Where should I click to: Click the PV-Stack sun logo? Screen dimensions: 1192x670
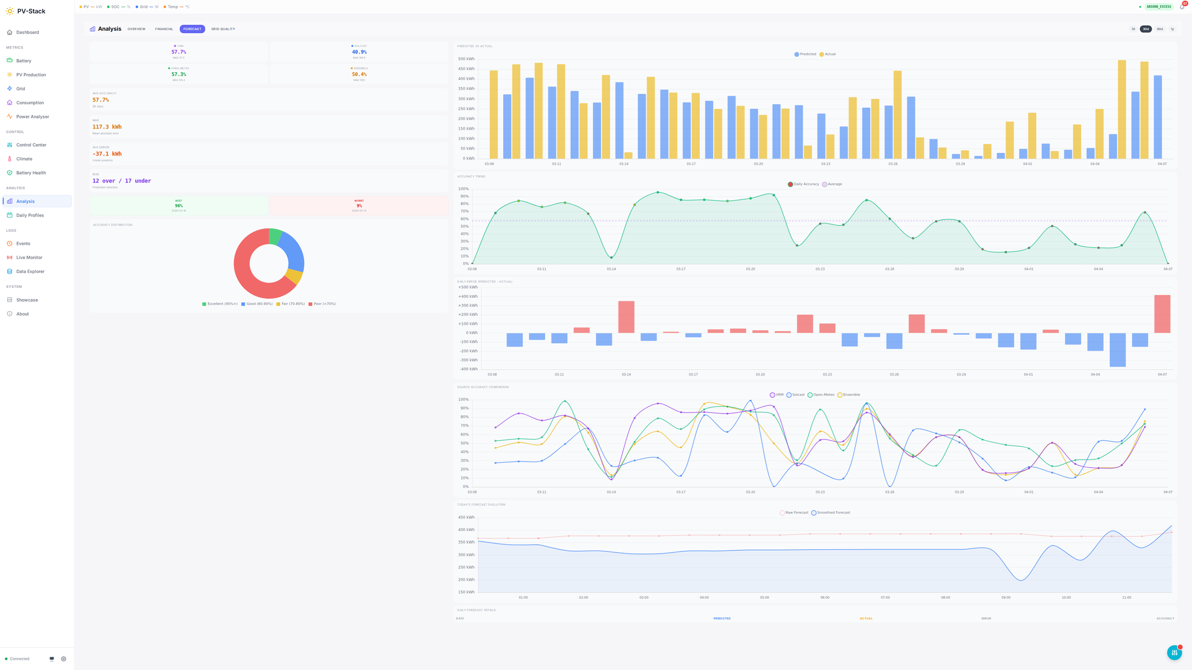point(10,11)
